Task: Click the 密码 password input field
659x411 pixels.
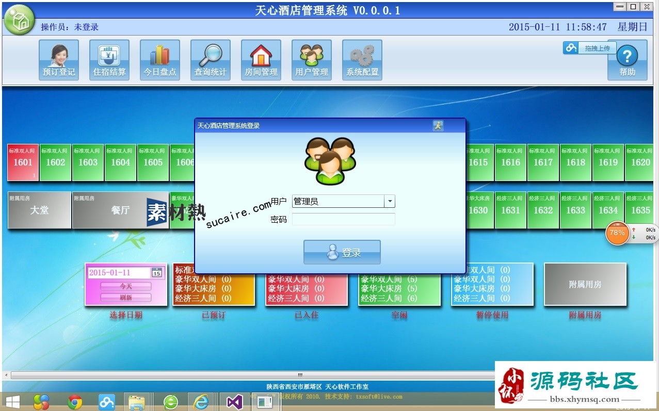Action: [344, 219]
